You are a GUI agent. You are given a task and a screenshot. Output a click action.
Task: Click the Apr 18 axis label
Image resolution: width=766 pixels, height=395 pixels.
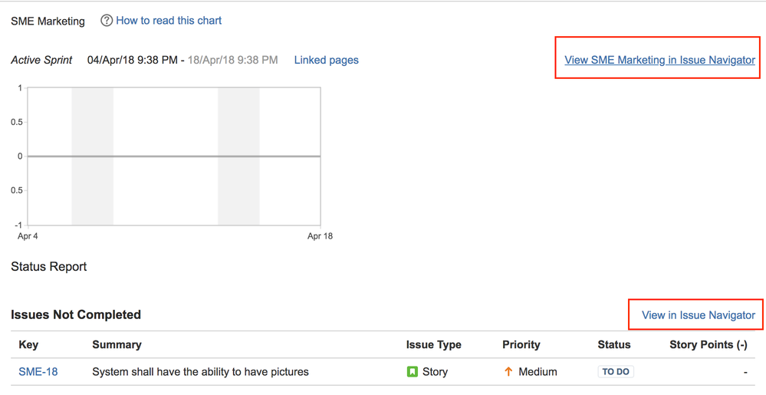[x=320, y=236]
